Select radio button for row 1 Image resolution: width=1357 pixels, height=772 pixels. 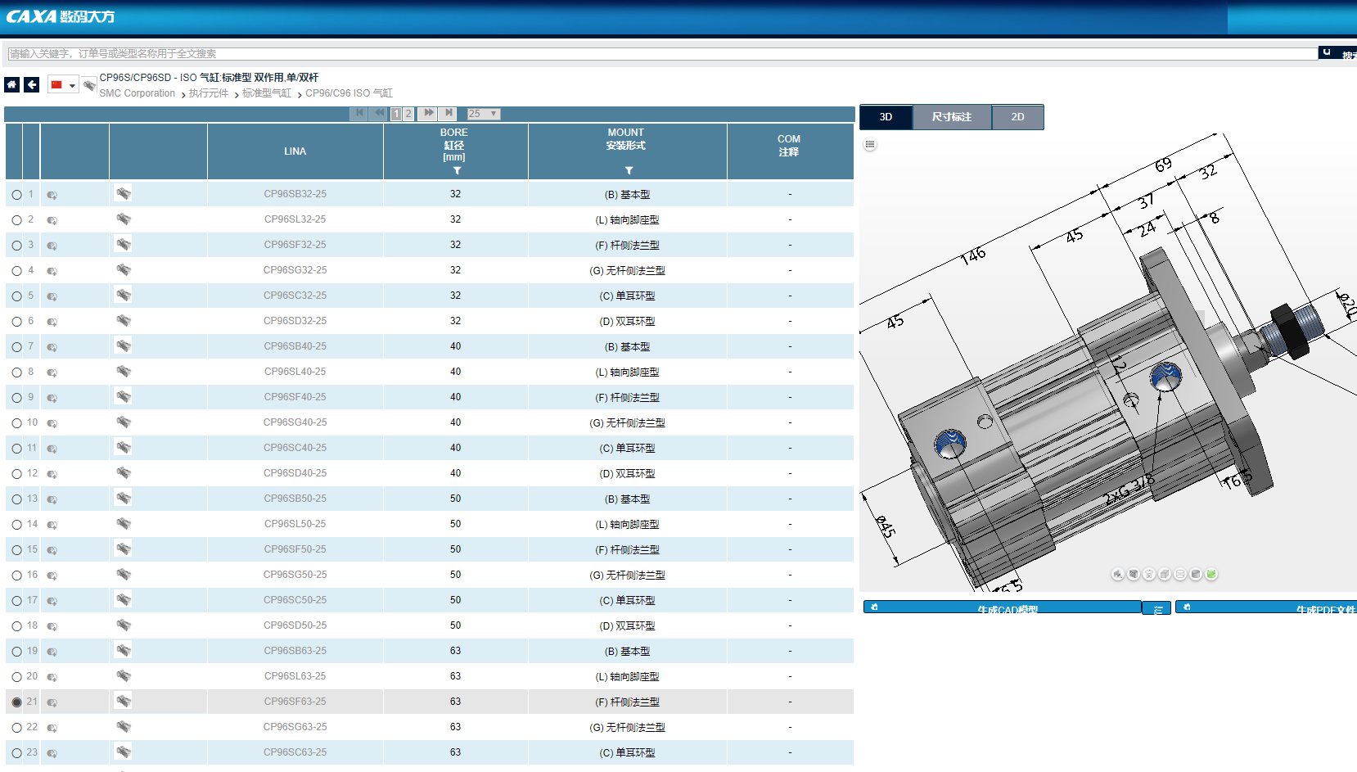point(16,195)
